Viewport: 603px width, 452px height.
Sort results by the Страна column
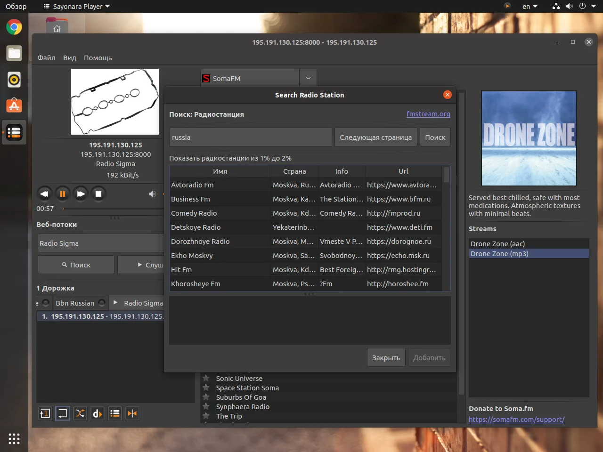coord(294,171)
